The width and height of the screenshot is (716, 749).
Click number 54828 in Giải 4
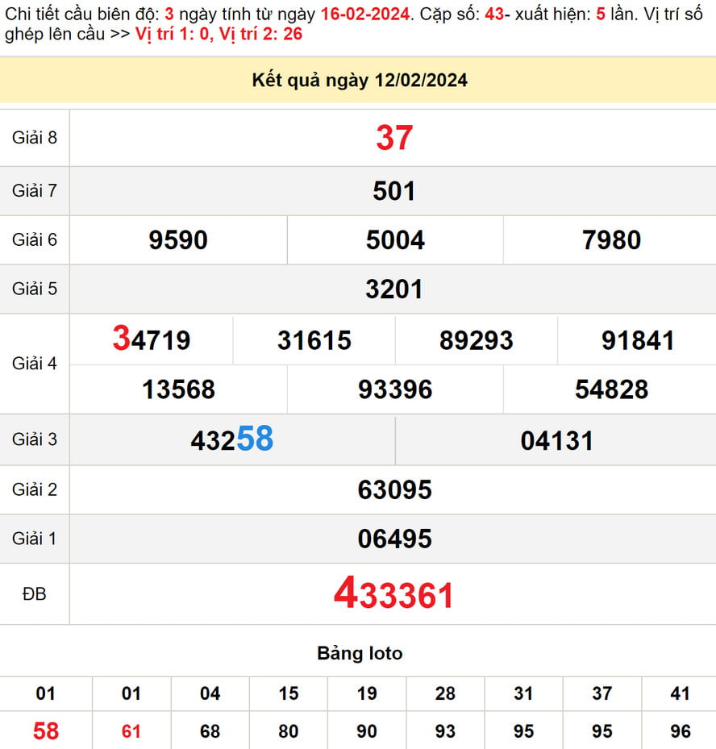(x=611, y=389)
